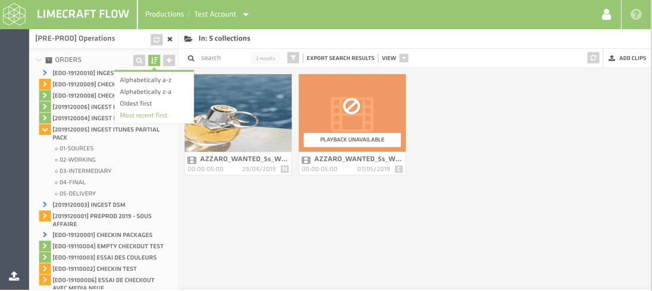Click the Test Account breadcrumb
Viewport: 652px width, 291px height.
coord(215,14)
